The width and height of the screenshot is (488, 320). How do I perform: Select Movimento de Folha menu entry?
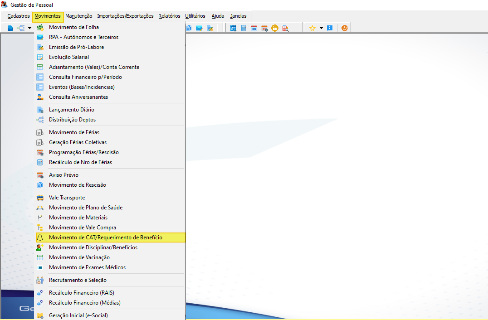(110, 27)
